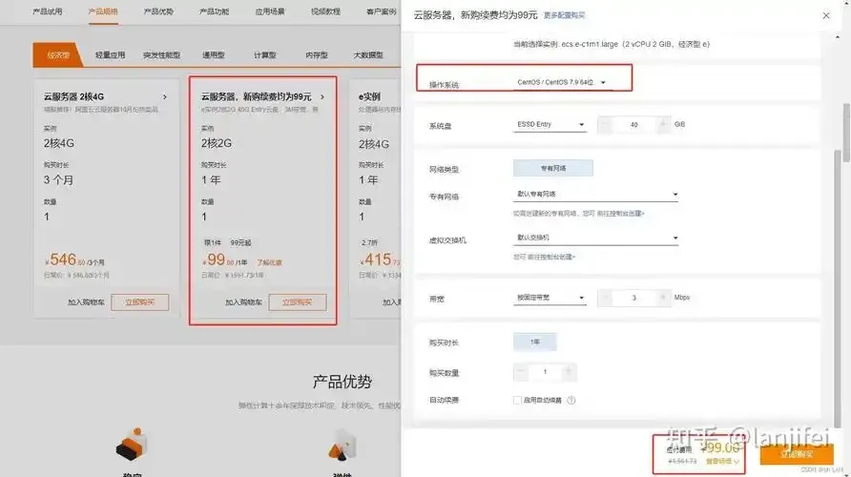Switch to the 客户案例 nav tab
Screen dimensions: 851x477
(381, 11)
